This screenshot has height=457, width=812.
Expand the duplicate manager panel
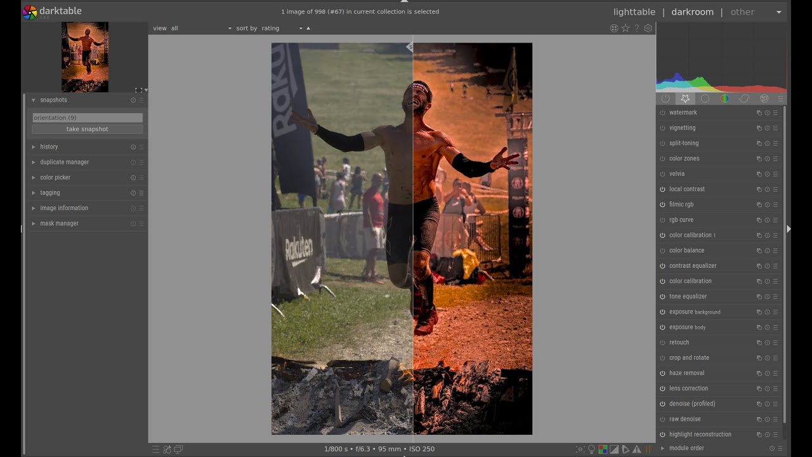(x=34, y=162)
